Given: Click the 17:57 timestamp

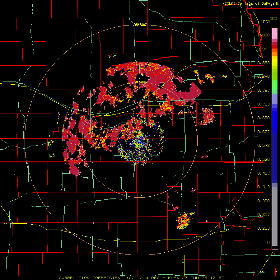Looking at the screenshot, I should point(217,278).
